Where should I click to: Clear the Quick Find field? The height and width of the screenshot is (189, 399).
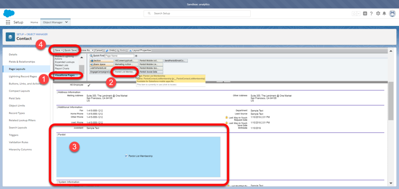pos(136,56)
